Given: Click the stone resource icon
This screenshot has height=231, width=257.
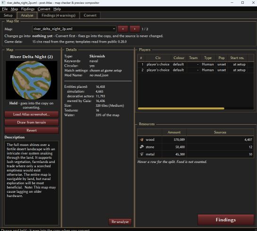Looking at the screenshot, I should 141,147.
